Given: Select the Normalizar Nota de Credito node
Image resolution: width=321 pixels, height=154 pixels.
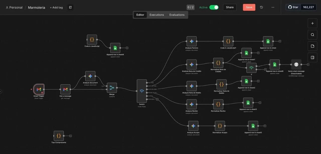Looking at the screenshot, I should coord(218,63).
